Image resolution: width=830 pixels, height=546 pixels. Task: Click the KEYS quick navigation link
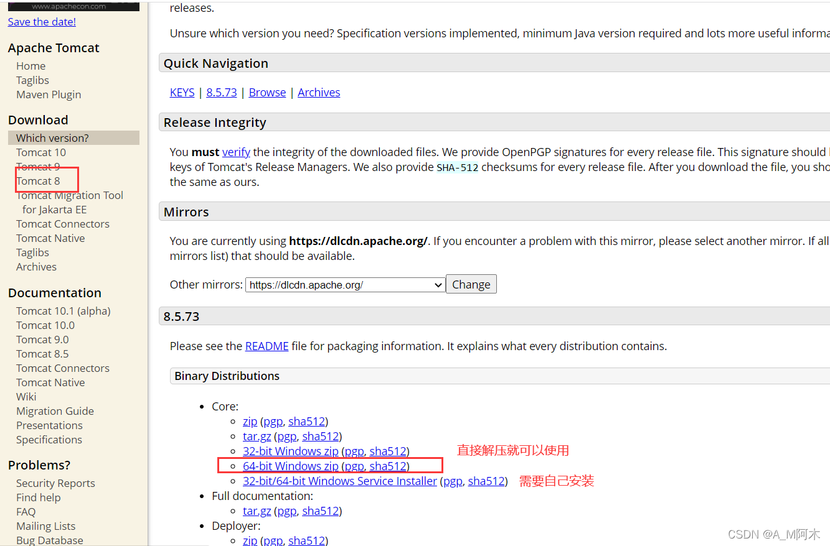pos(182,92)
